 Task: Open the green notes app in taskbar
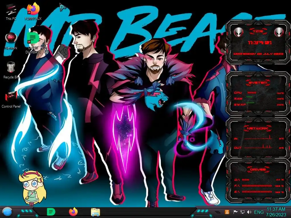[51, 212]
